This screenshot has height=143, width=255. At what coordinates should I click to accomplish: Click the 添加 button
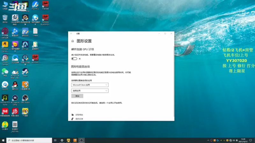point(77,96)
